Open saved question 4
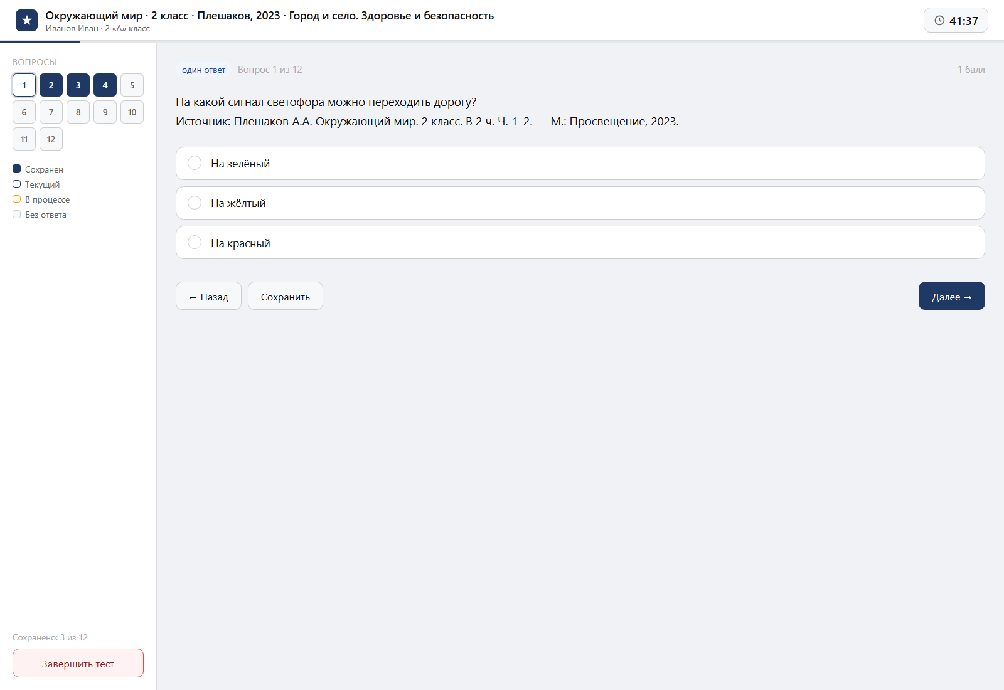Viewport: 1004px width, 690px height. coord(105,85)
